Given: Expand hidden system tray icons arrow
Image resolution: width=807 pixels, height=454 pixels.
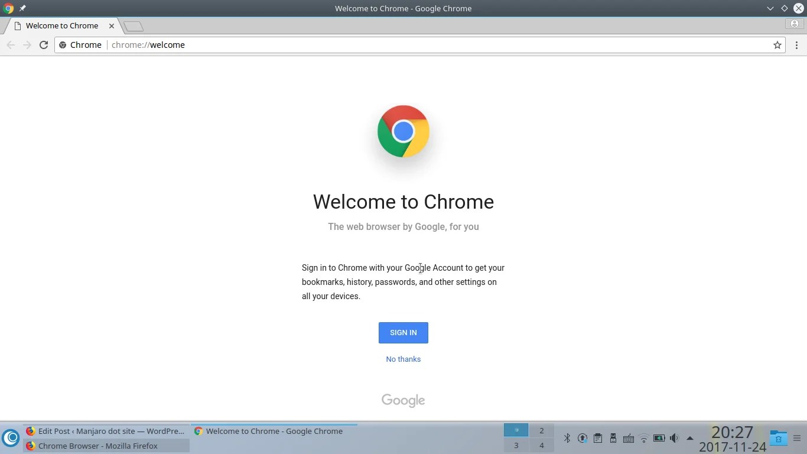Looking at the screenshot, I should [689, 438].
